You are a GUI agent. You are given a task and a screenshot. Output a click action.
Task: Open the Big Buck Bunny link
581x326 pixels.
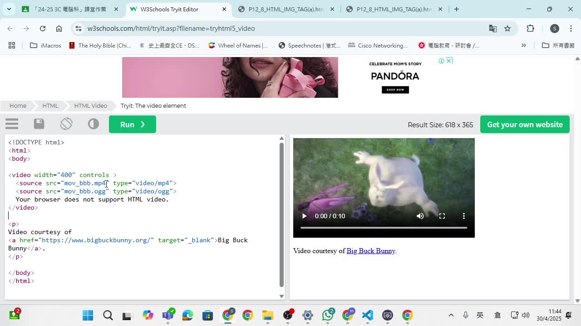pyautogui.click(x=370, y=251)
